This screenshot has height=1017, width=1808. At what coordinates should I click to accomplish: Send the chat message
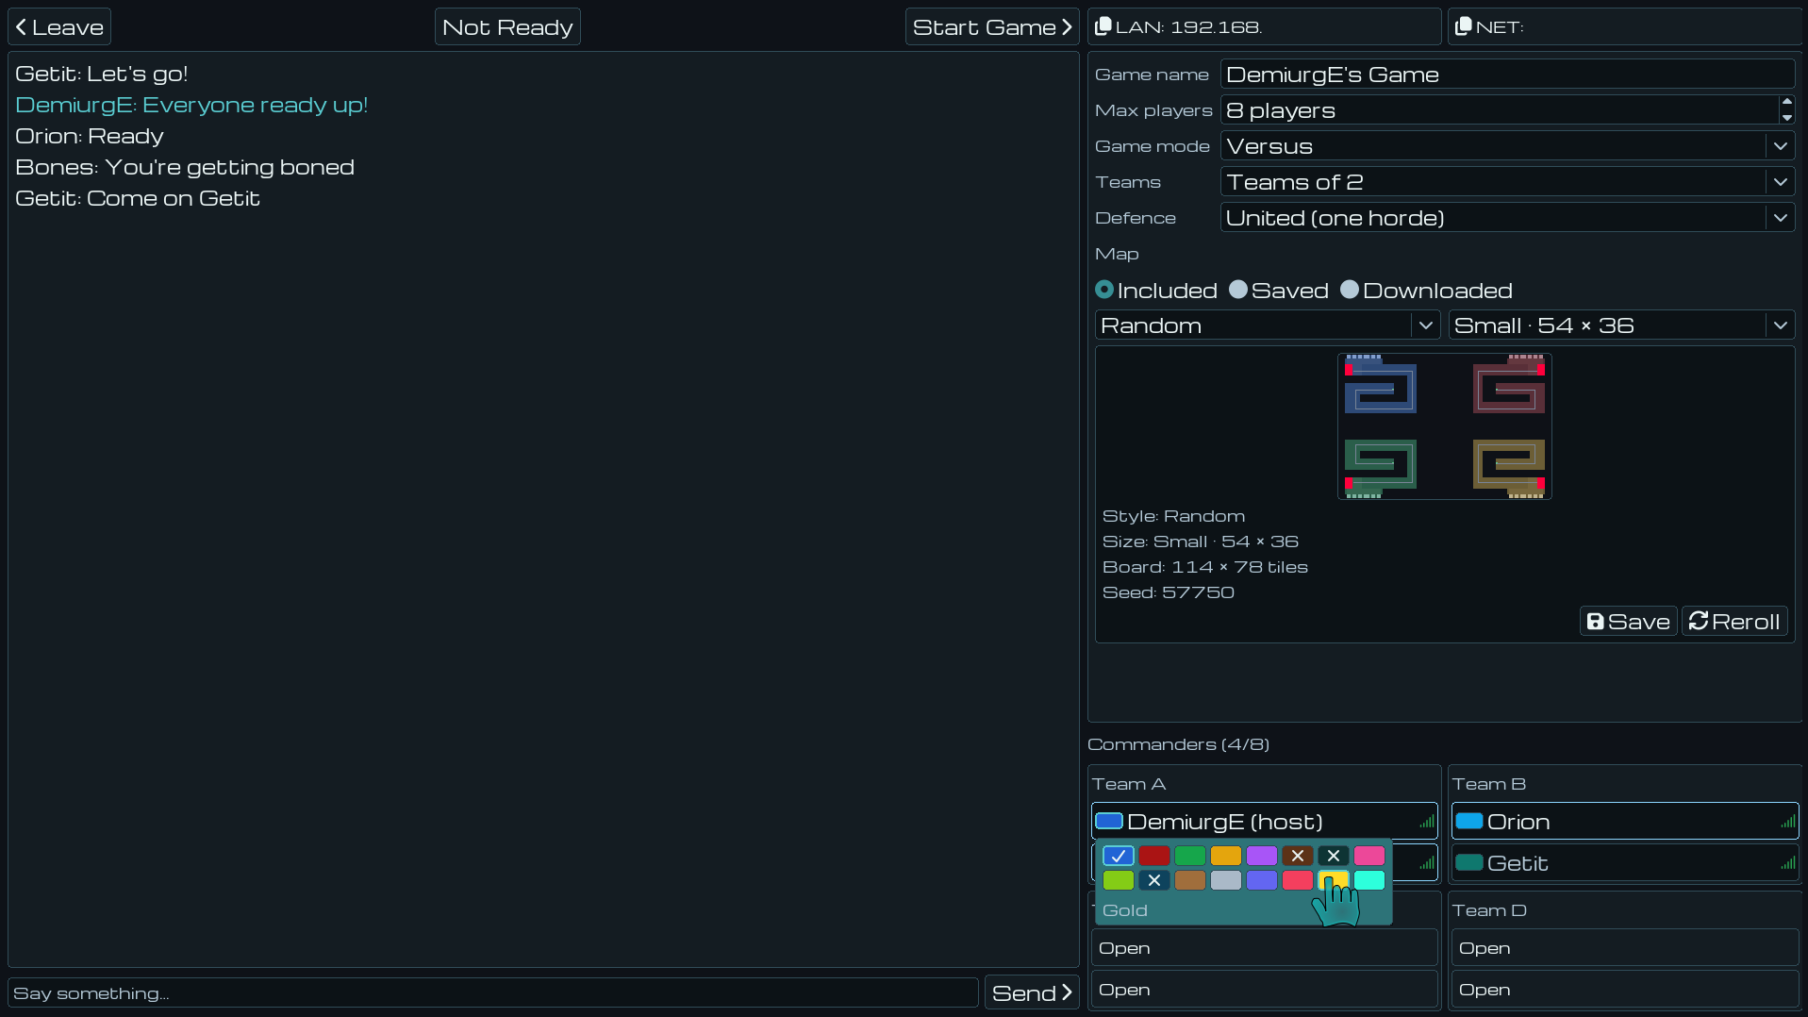pos(1032,992)
